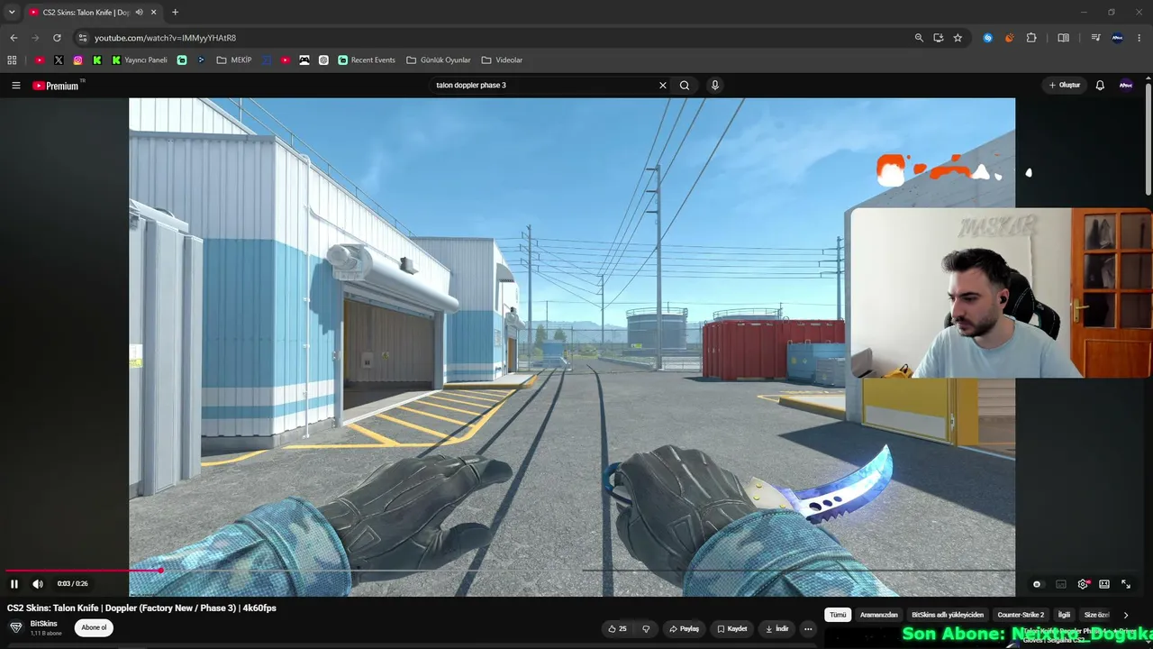The image size is (1153, 649).
Task: Expand the Videolar bookmarks folder
Action: tap(502, 60)
